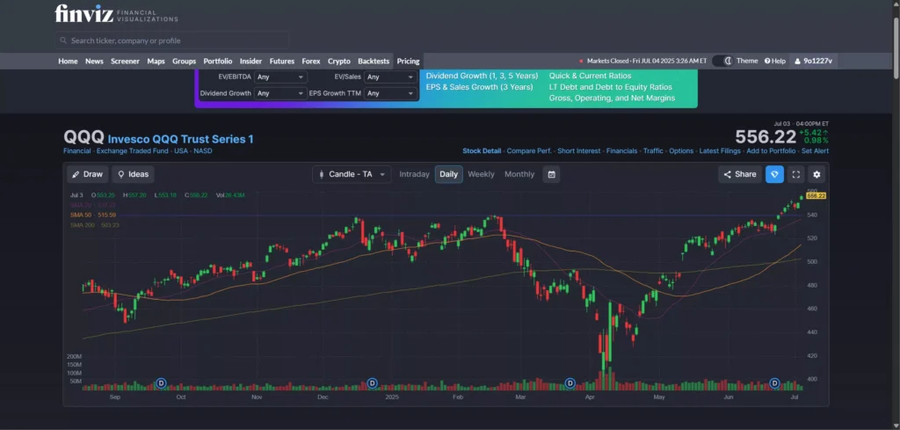Open chart settings gear icon
Screen dimensions: 900x430
[x=817, y=174]
